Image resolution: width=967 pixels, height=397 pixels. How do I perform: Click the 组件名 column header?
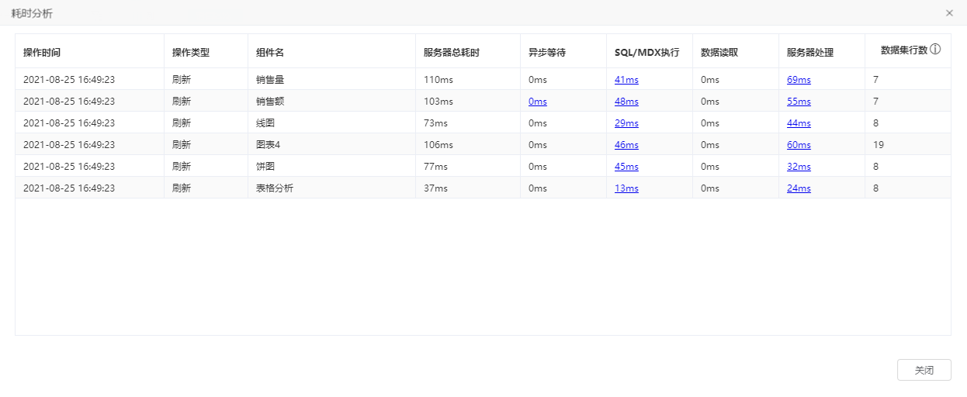pos(270,53)
